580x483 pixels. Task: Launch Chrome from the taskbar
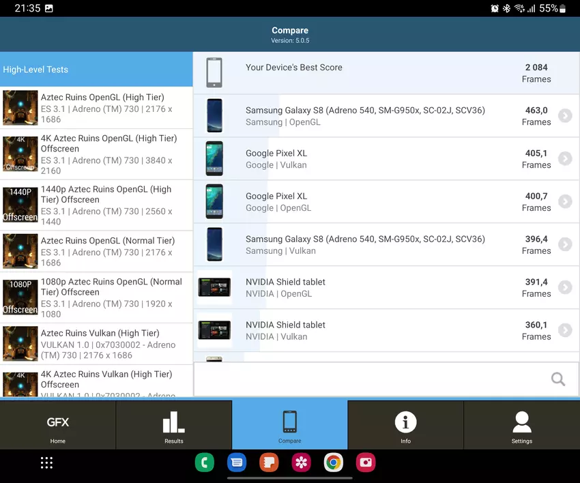[x=334, y=463]
